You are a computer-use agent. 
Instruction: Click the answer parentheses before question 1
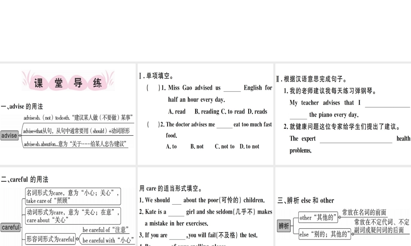pyautogui.click(x=153, y=88)
